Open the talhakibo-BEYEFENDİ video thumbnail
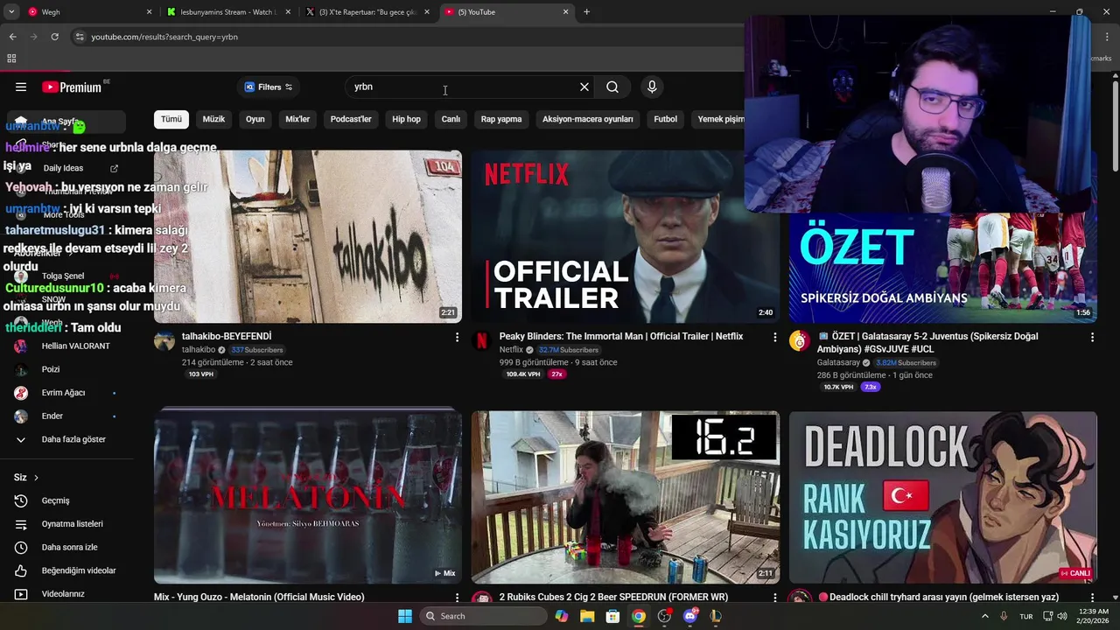Viewport: 1120px width, 630px height. coord(308,236)
